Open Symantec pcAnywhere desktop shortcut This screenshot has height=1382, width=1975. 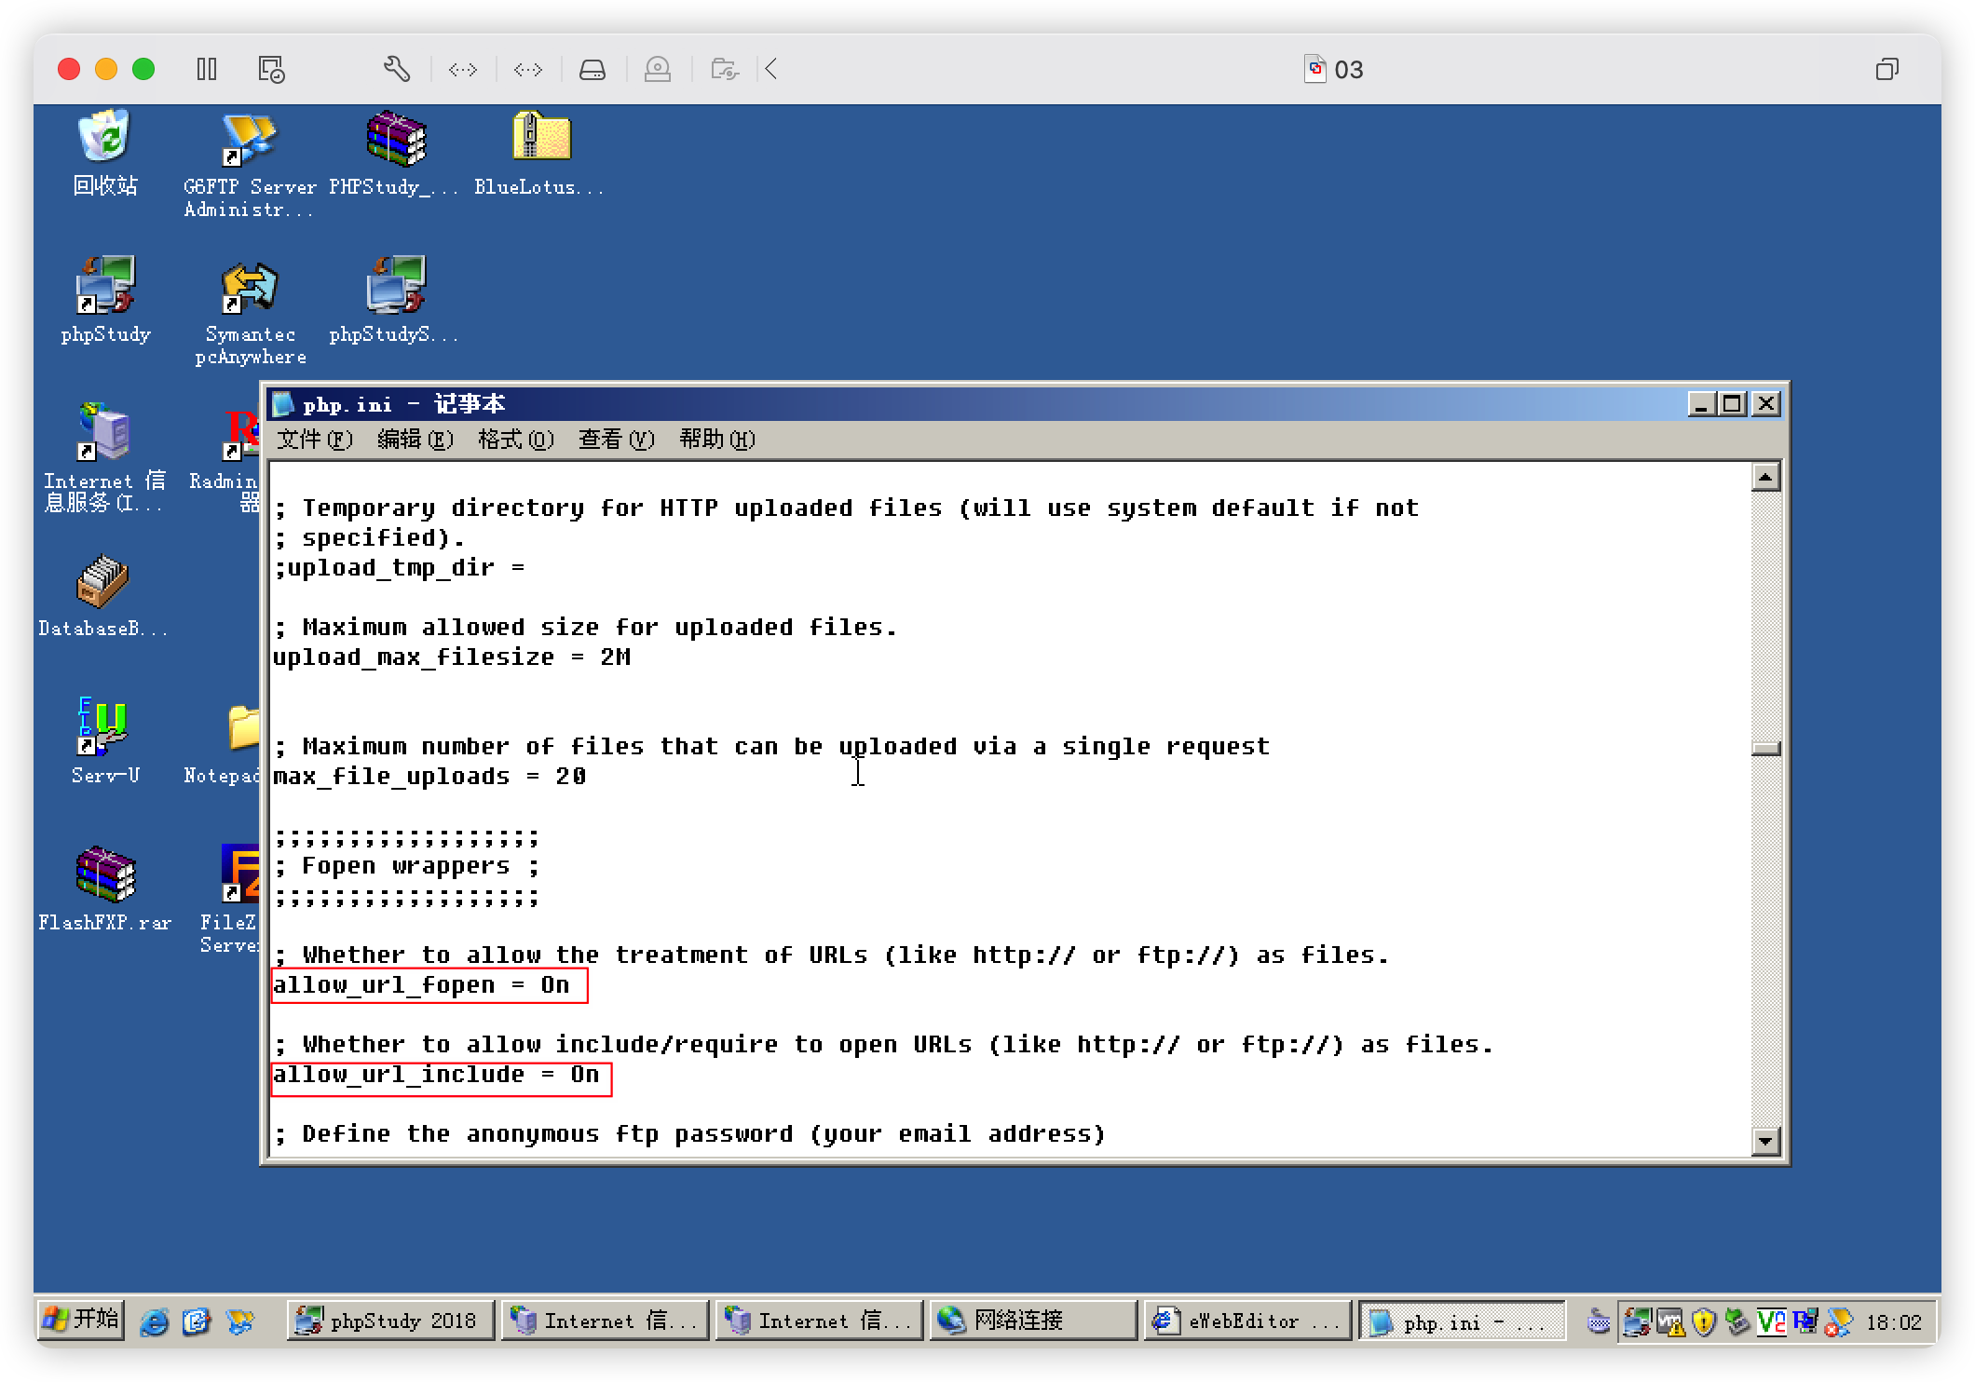[249, 289]
